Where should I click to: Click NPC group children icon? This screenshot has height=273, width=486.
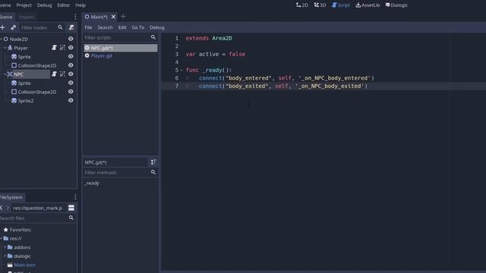pos(62,74)
